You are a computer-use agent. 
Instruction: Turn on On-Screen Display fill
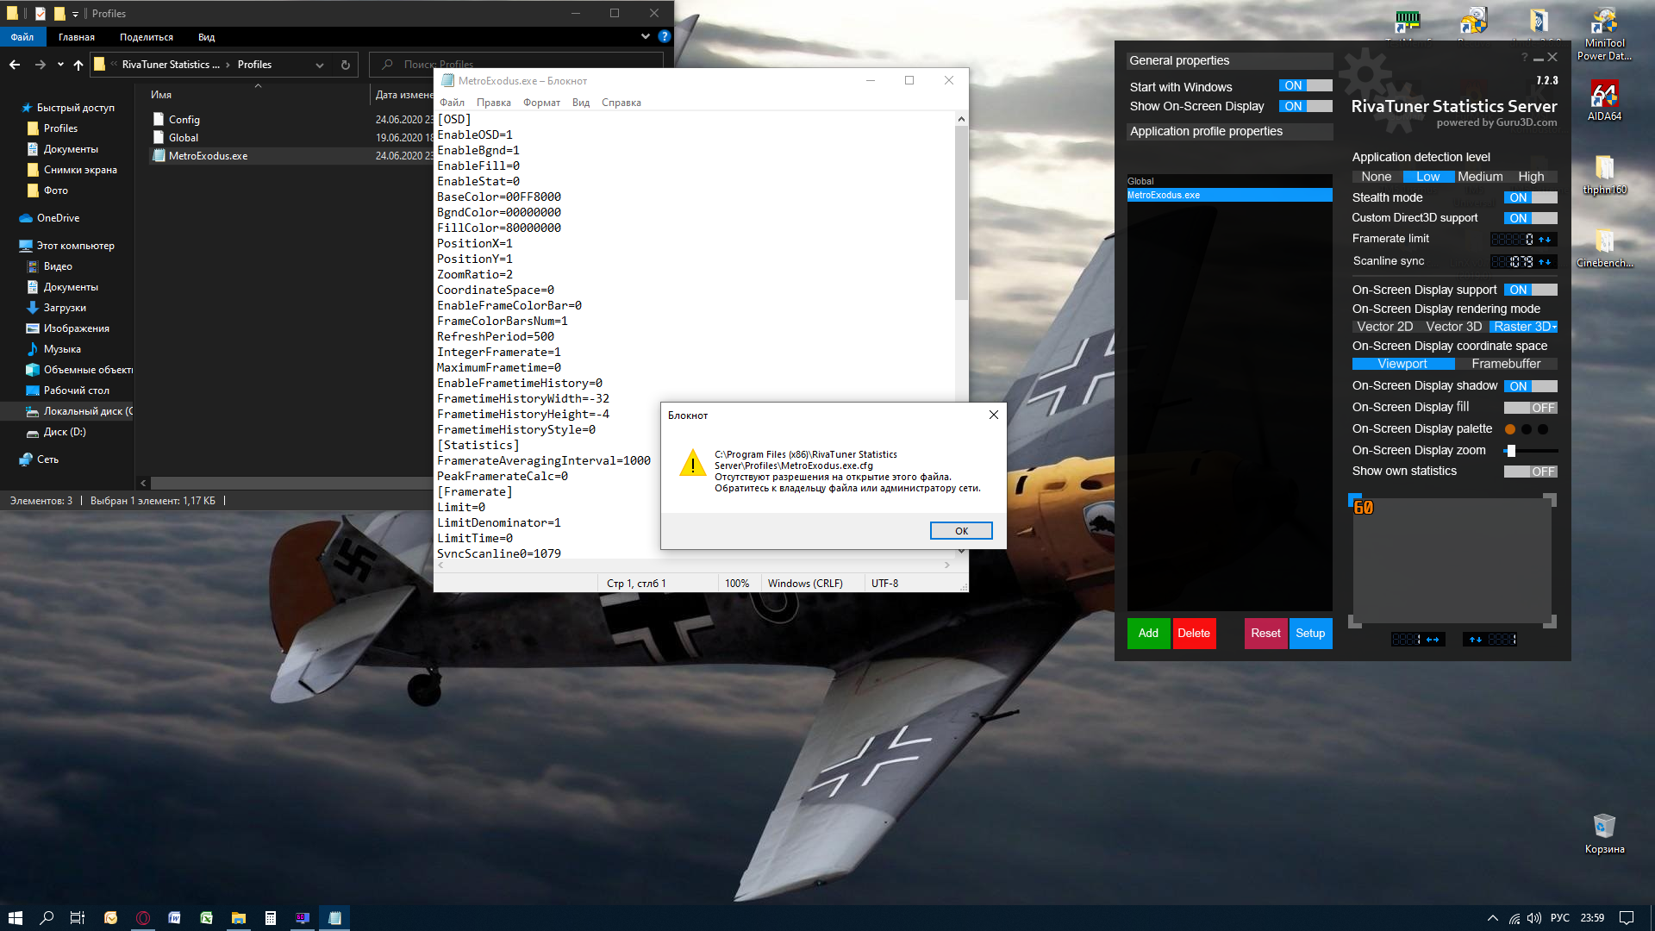1530,408
